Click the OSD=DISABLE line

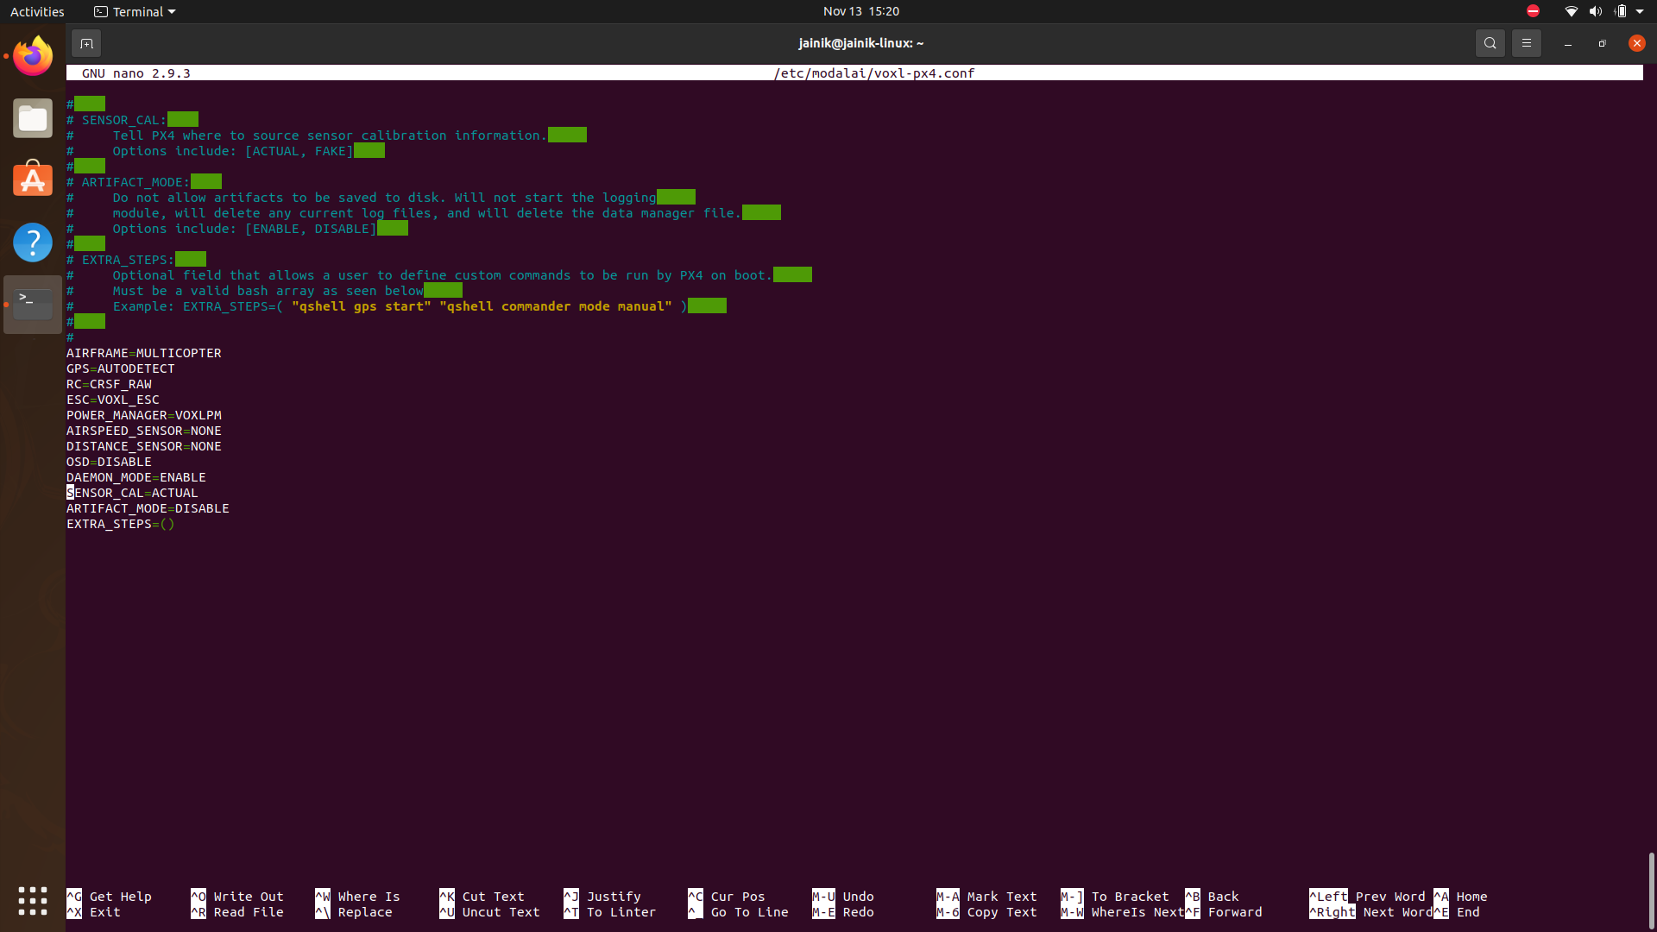tap(109, 462)
